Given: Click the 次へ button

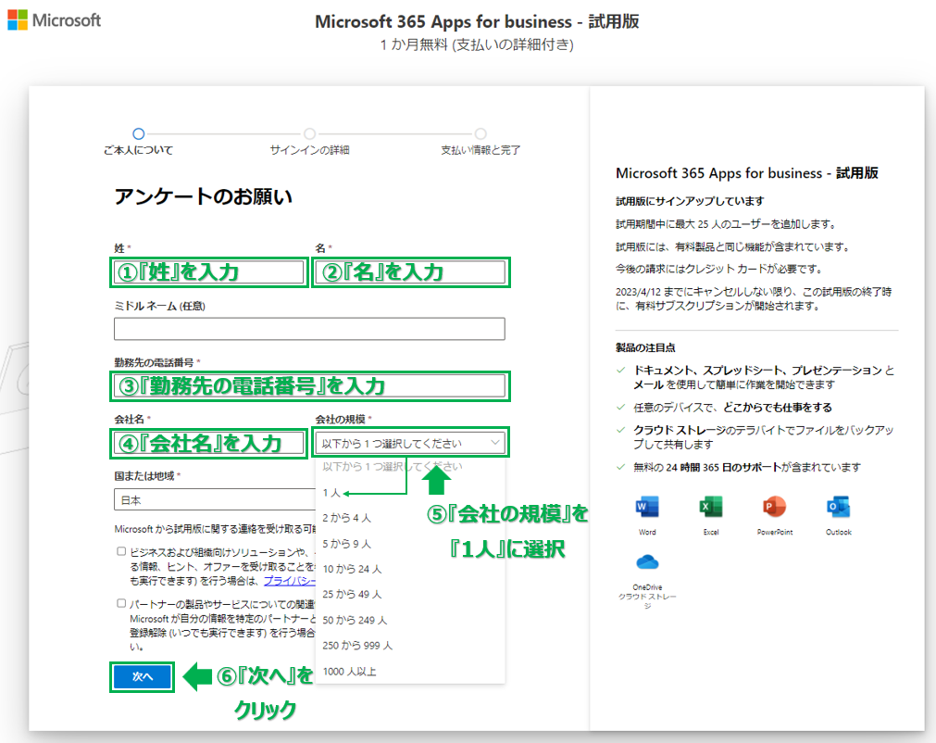Looking at the screenshot, I should 142,676.
